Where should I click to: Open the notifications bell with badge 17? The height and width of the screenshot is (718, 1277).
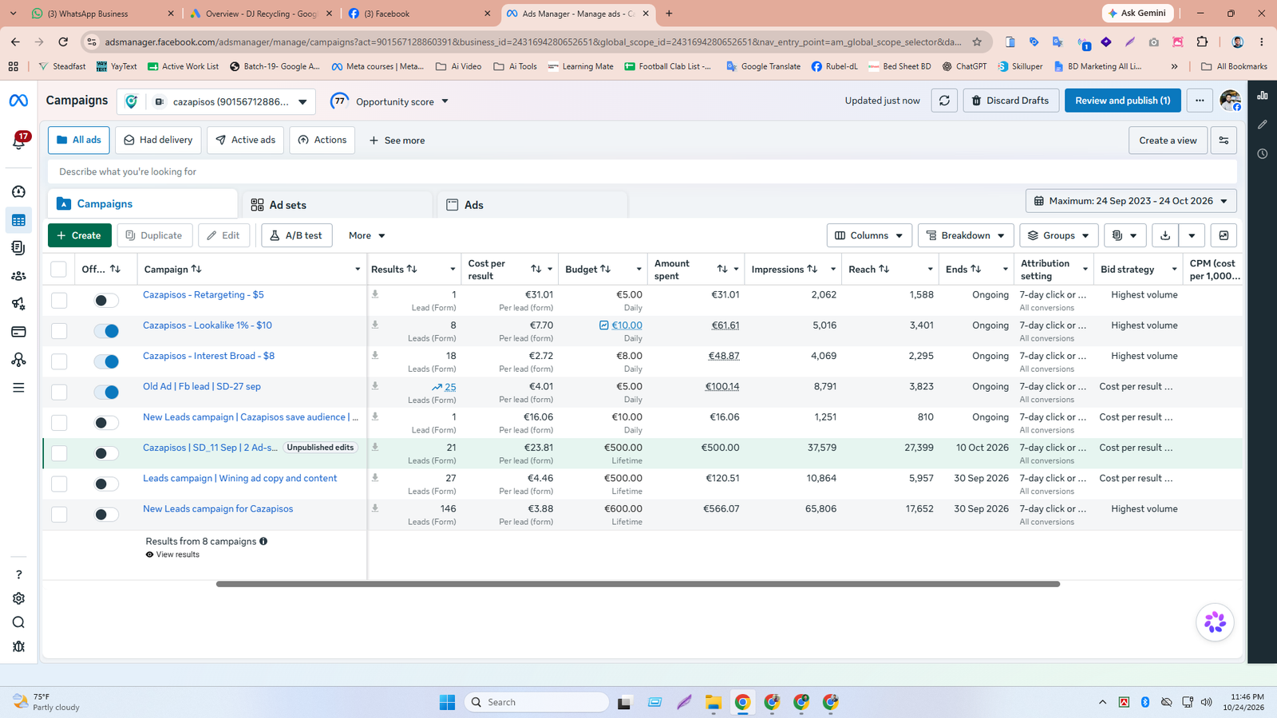(x=19, y=141)
